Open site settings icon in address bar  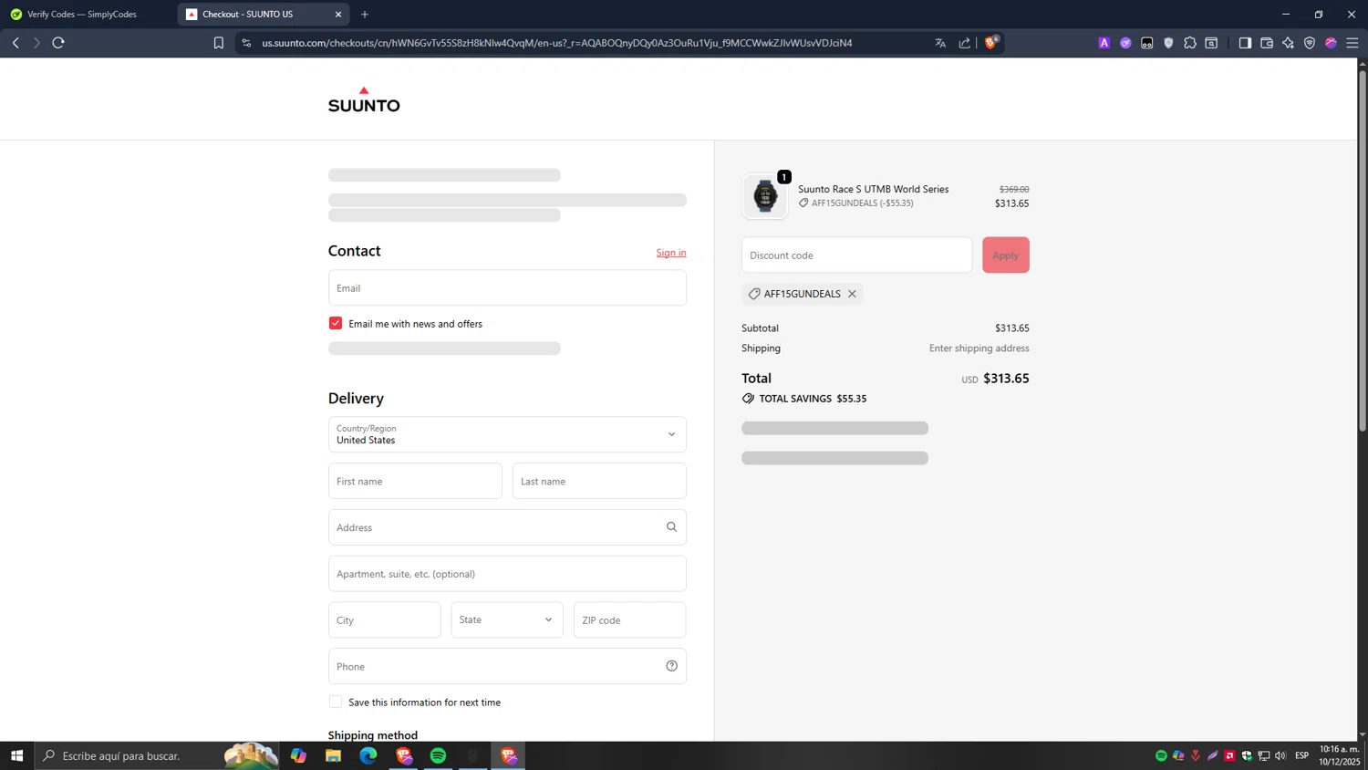pyautogui.click(x=246, y=43)
